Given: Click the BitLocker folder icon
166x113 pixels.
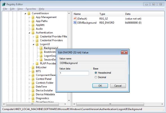Looking at the screenshot, I should 33,67.
